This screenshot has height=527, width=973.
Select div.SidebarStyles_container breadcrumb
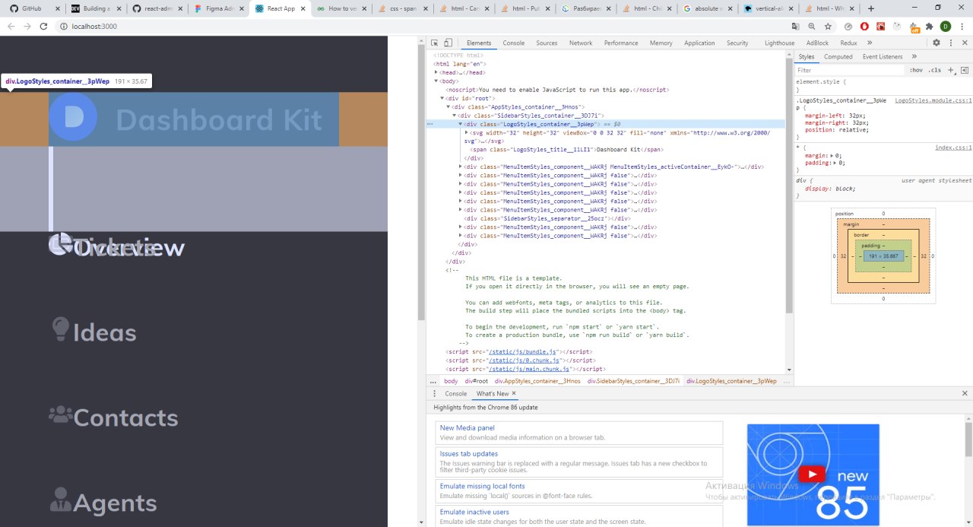coord(634,381)
